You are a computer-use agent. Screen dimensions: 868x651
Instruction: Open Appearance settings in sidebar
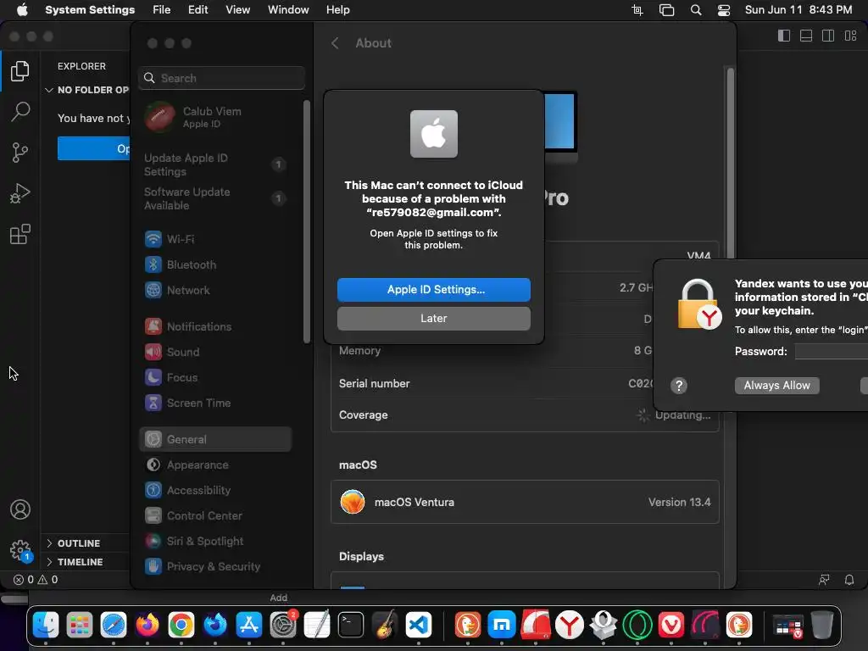click(x=216, y=465)
